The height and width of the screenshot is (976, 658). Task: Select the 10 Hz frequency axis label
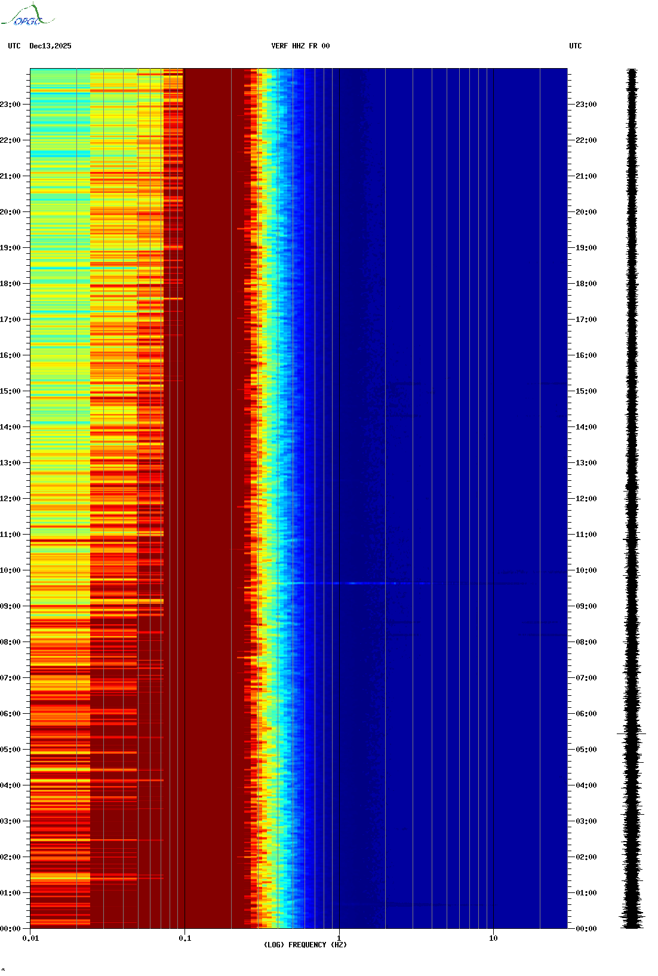pyautogui.click(x=493, y=938)
